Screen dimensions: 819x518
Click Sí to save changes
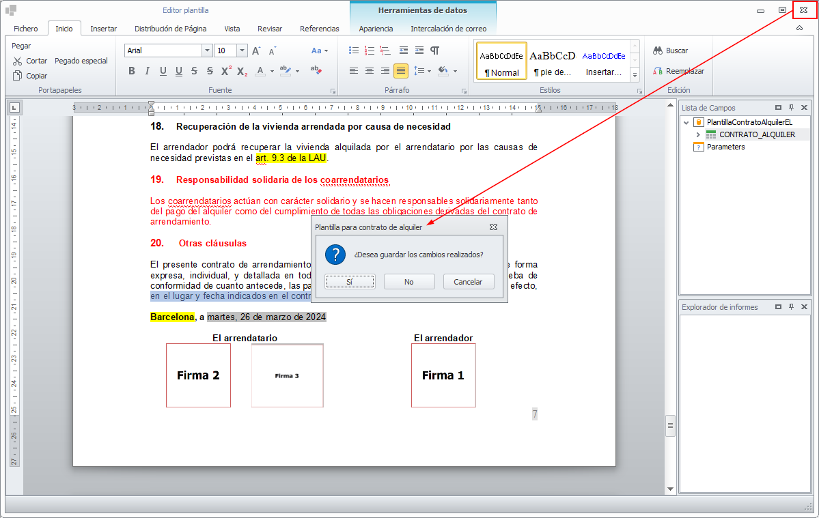350,281
